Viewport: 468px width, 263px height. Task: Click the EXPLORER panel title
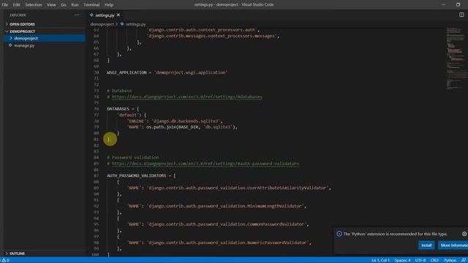click(18, 15)
